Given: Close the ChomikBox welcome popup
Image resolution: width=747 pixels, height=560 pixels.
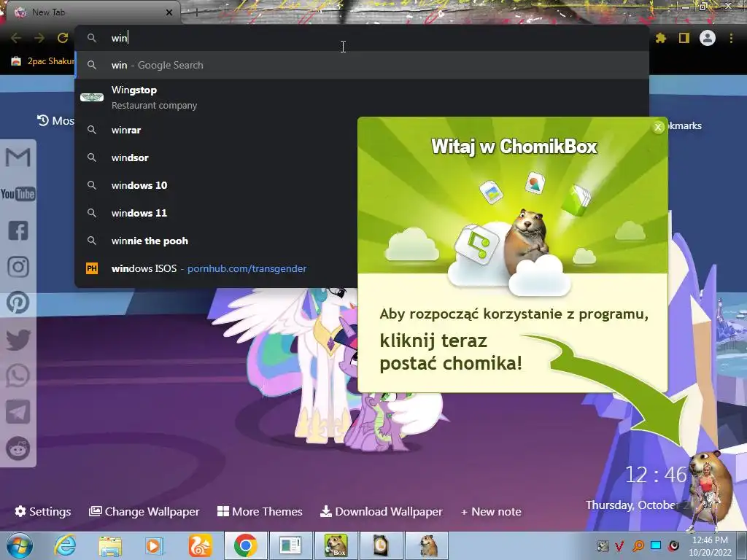Looking at the screenshot, I should [x=658, y=127].
